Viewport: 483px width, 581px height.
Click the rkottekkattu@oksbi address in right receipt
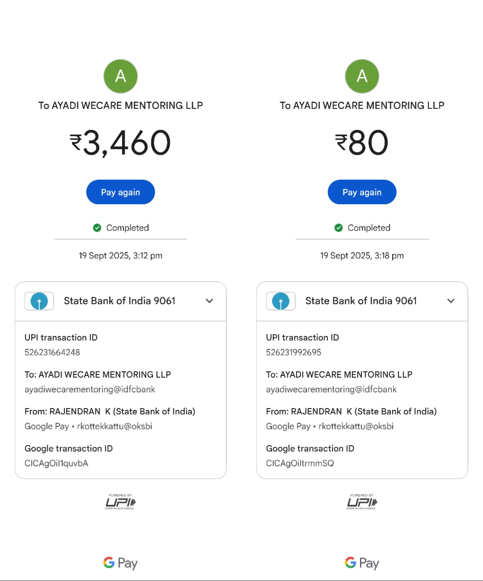356,426
